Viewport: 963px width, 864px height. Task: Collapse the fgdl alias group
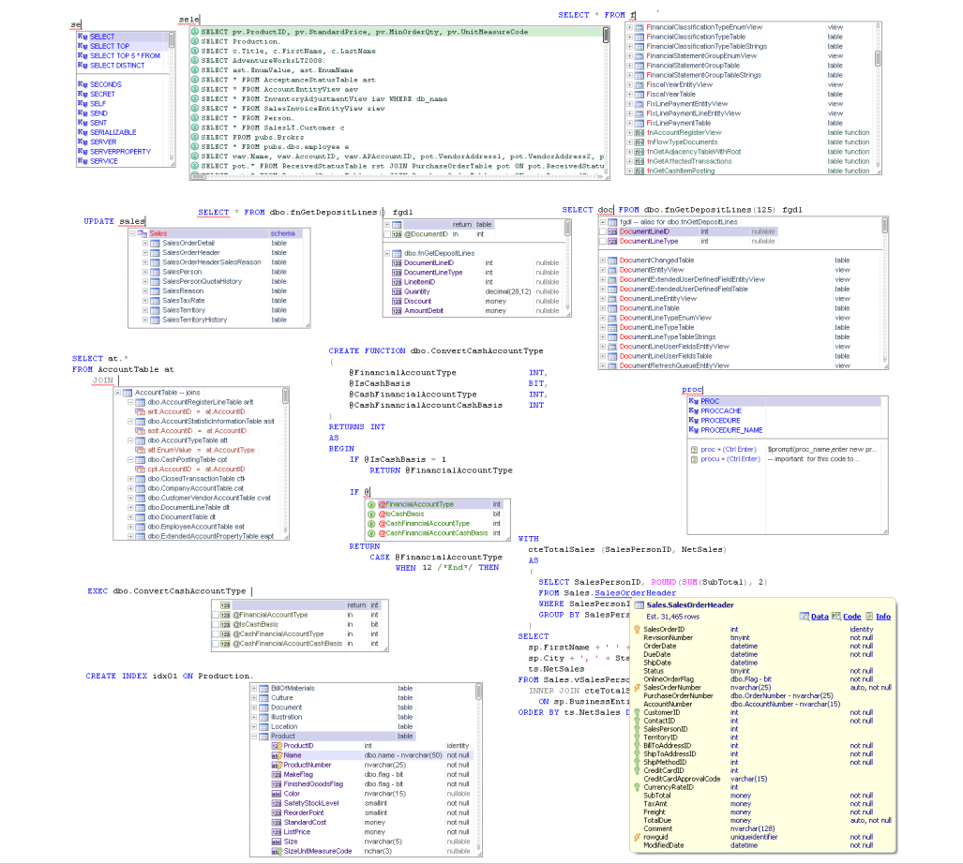tap(603, 222)
